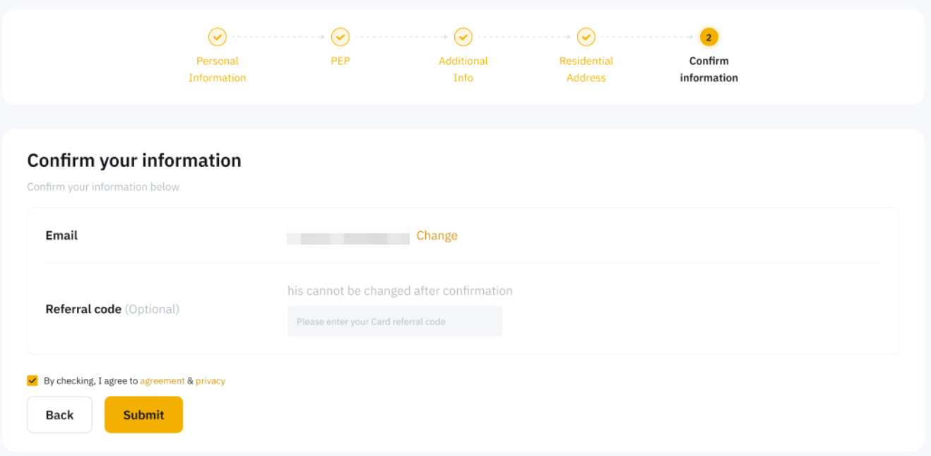Click the Referral code (Optional) label
This screenshot has width=931, height=456.
click(112, 309)
